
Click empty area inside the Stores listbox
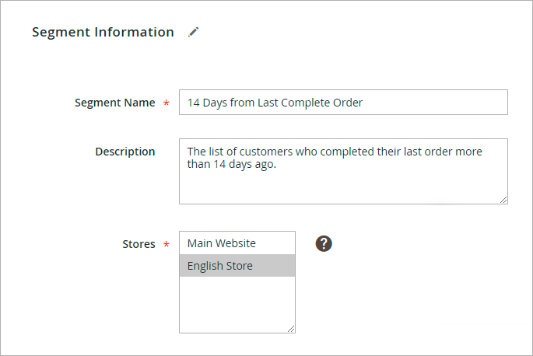tap(237, 305)
